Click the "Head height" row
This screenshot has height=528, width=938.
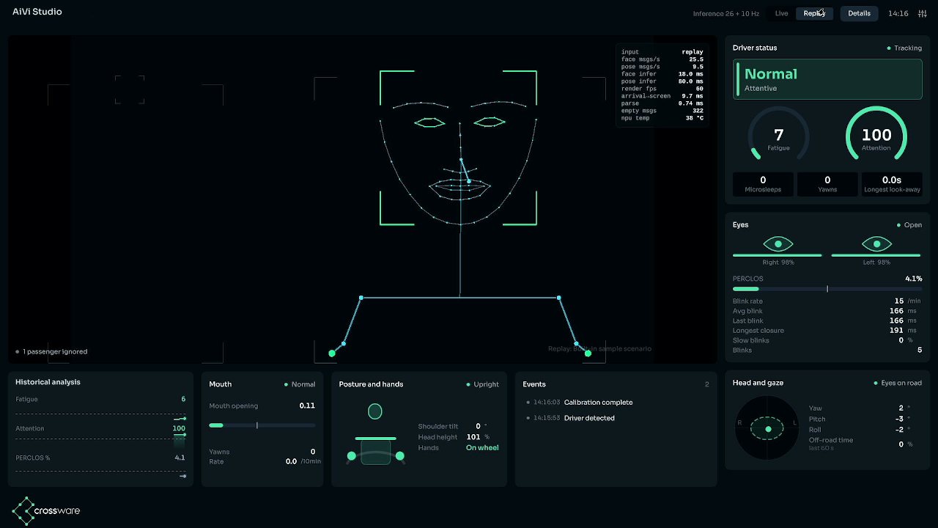pyautogui.click(x=454, y=437)
